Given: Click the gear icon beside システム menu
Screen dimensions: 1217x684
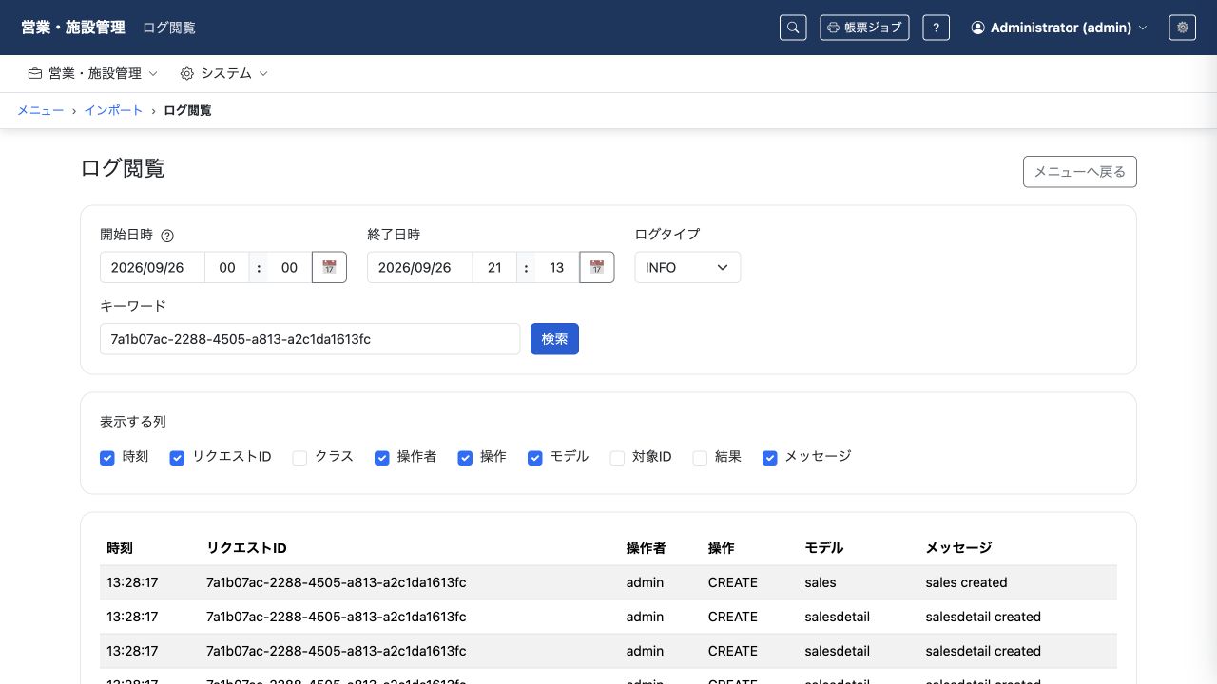Looking at the screenshot, I should [x=186, y=73].
